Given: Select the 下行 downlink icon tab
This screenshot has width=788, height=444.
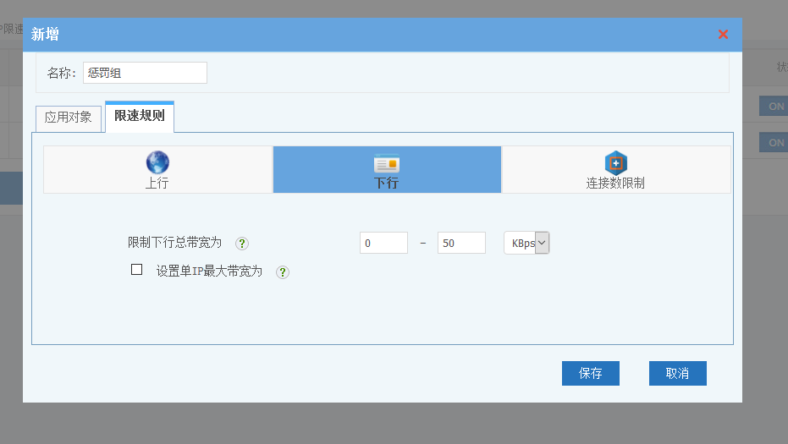Looking at the screenshot, I should (387, 164).
